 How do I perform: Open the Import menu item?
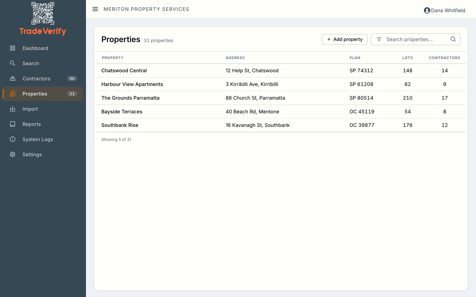coord(43,109)
